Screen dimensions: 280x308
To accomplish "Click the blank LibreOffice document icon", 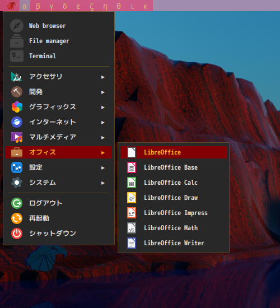I will click(132, 152).
